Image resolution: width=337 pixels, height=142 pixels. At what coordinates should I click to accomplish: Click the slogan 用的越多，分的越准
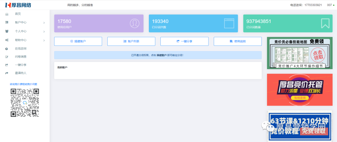coord(80,5)
